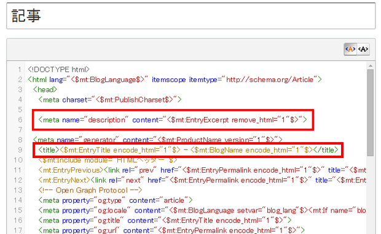Click the og:title meta property line
This screenshot has height=234, width=381.
click(165, 221)
